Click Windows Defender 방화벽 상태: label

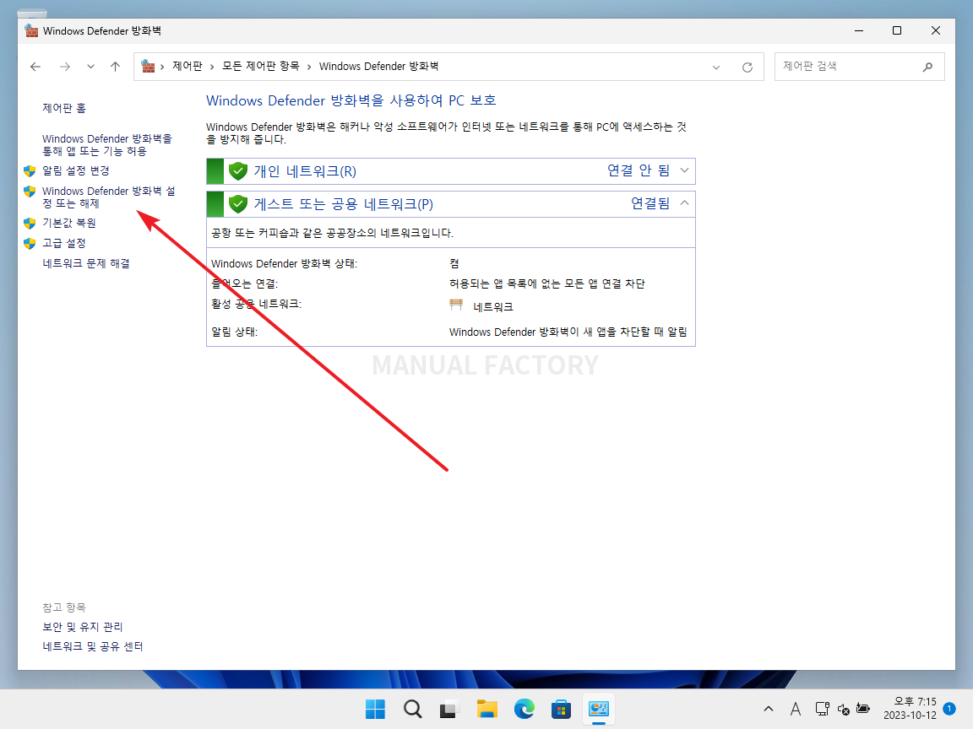coord(284,263)
